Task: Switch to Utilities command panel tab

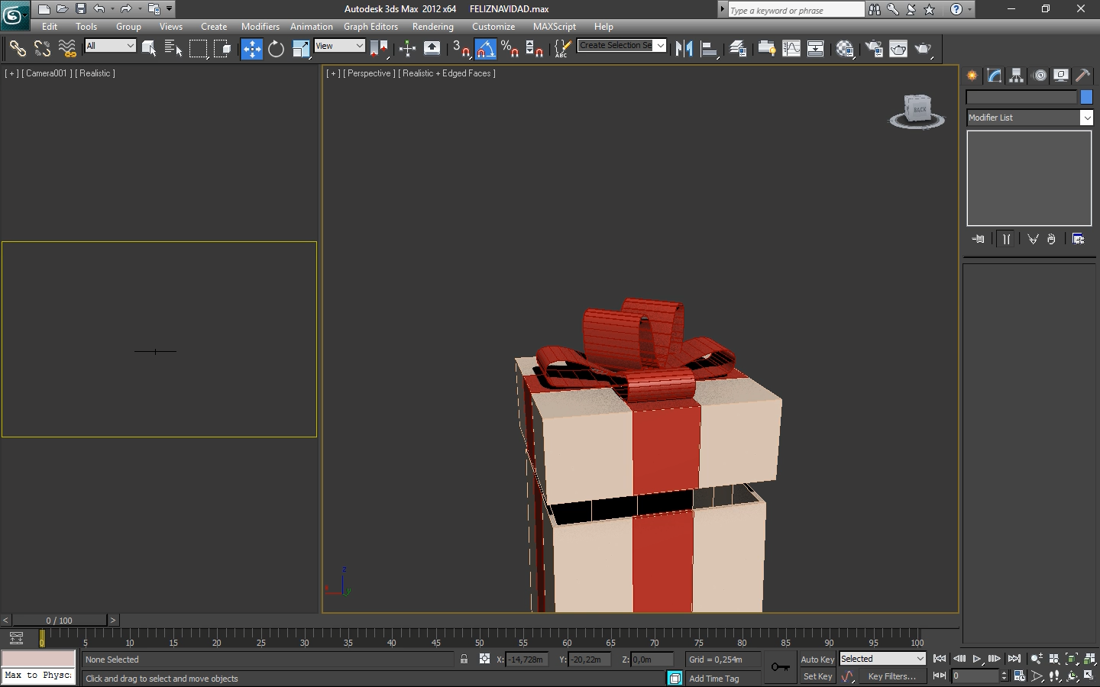Action: coord(1083,76)
